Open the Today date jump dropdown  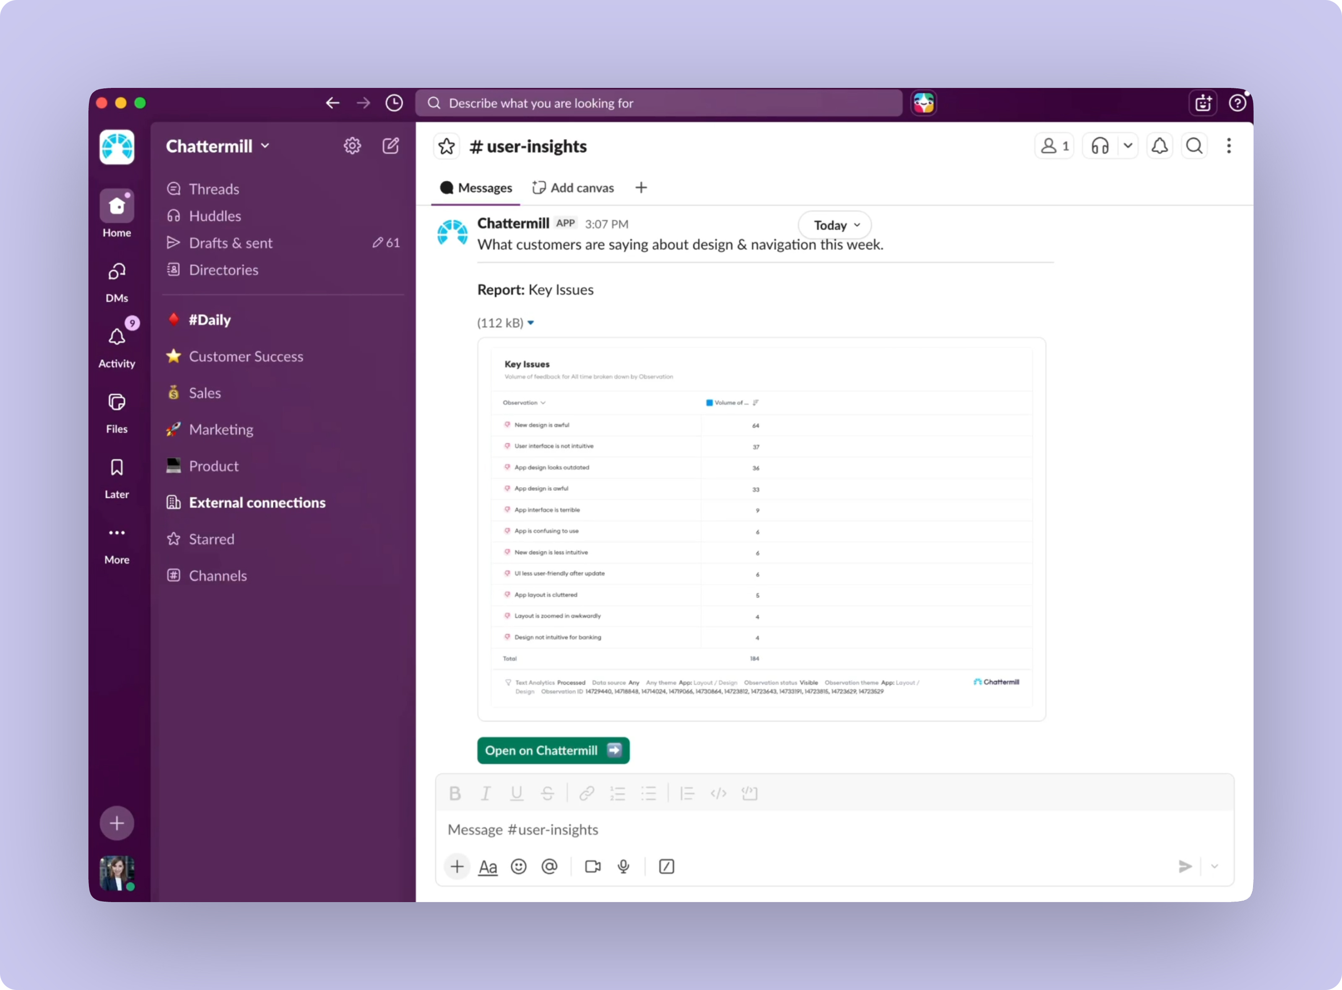tap(836, 225)
